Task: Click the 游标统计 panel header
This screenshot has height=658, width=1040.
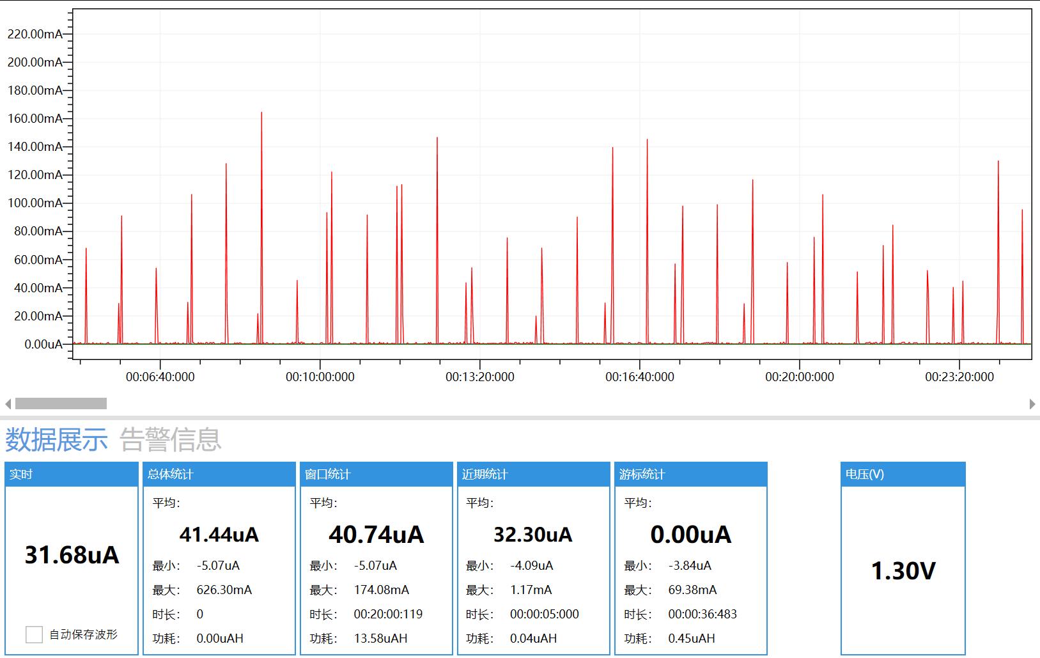Action: (690, 474)
